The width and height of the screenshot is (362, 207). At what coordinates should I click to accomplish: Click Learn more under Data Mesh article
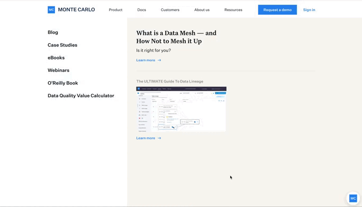[146, 60]
